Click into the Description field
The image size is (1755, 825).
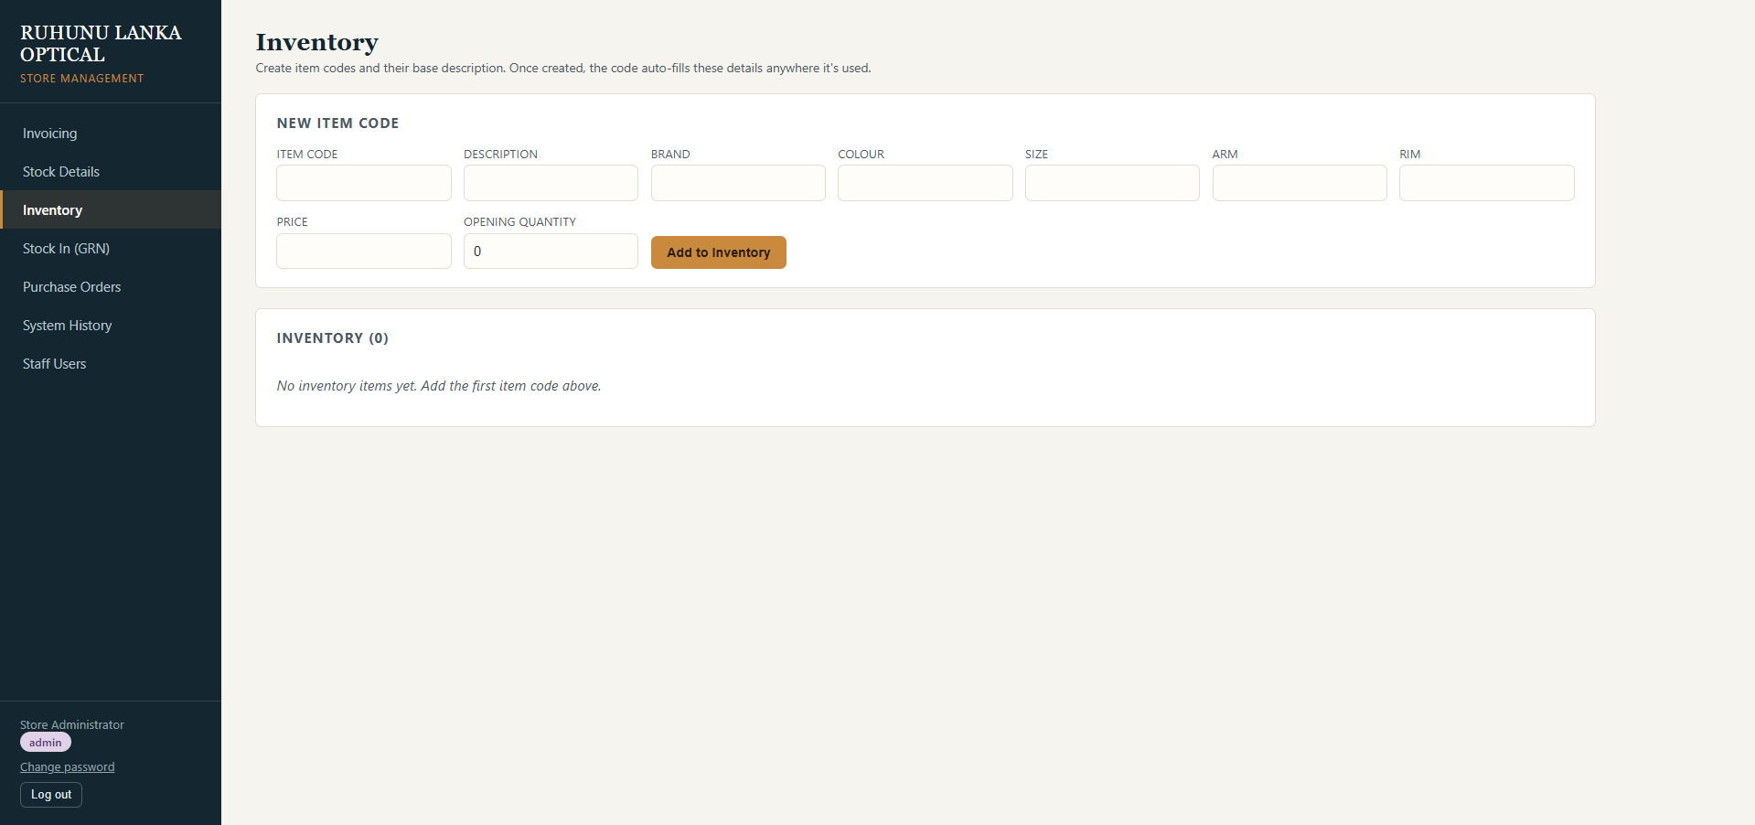click(551, 183)
